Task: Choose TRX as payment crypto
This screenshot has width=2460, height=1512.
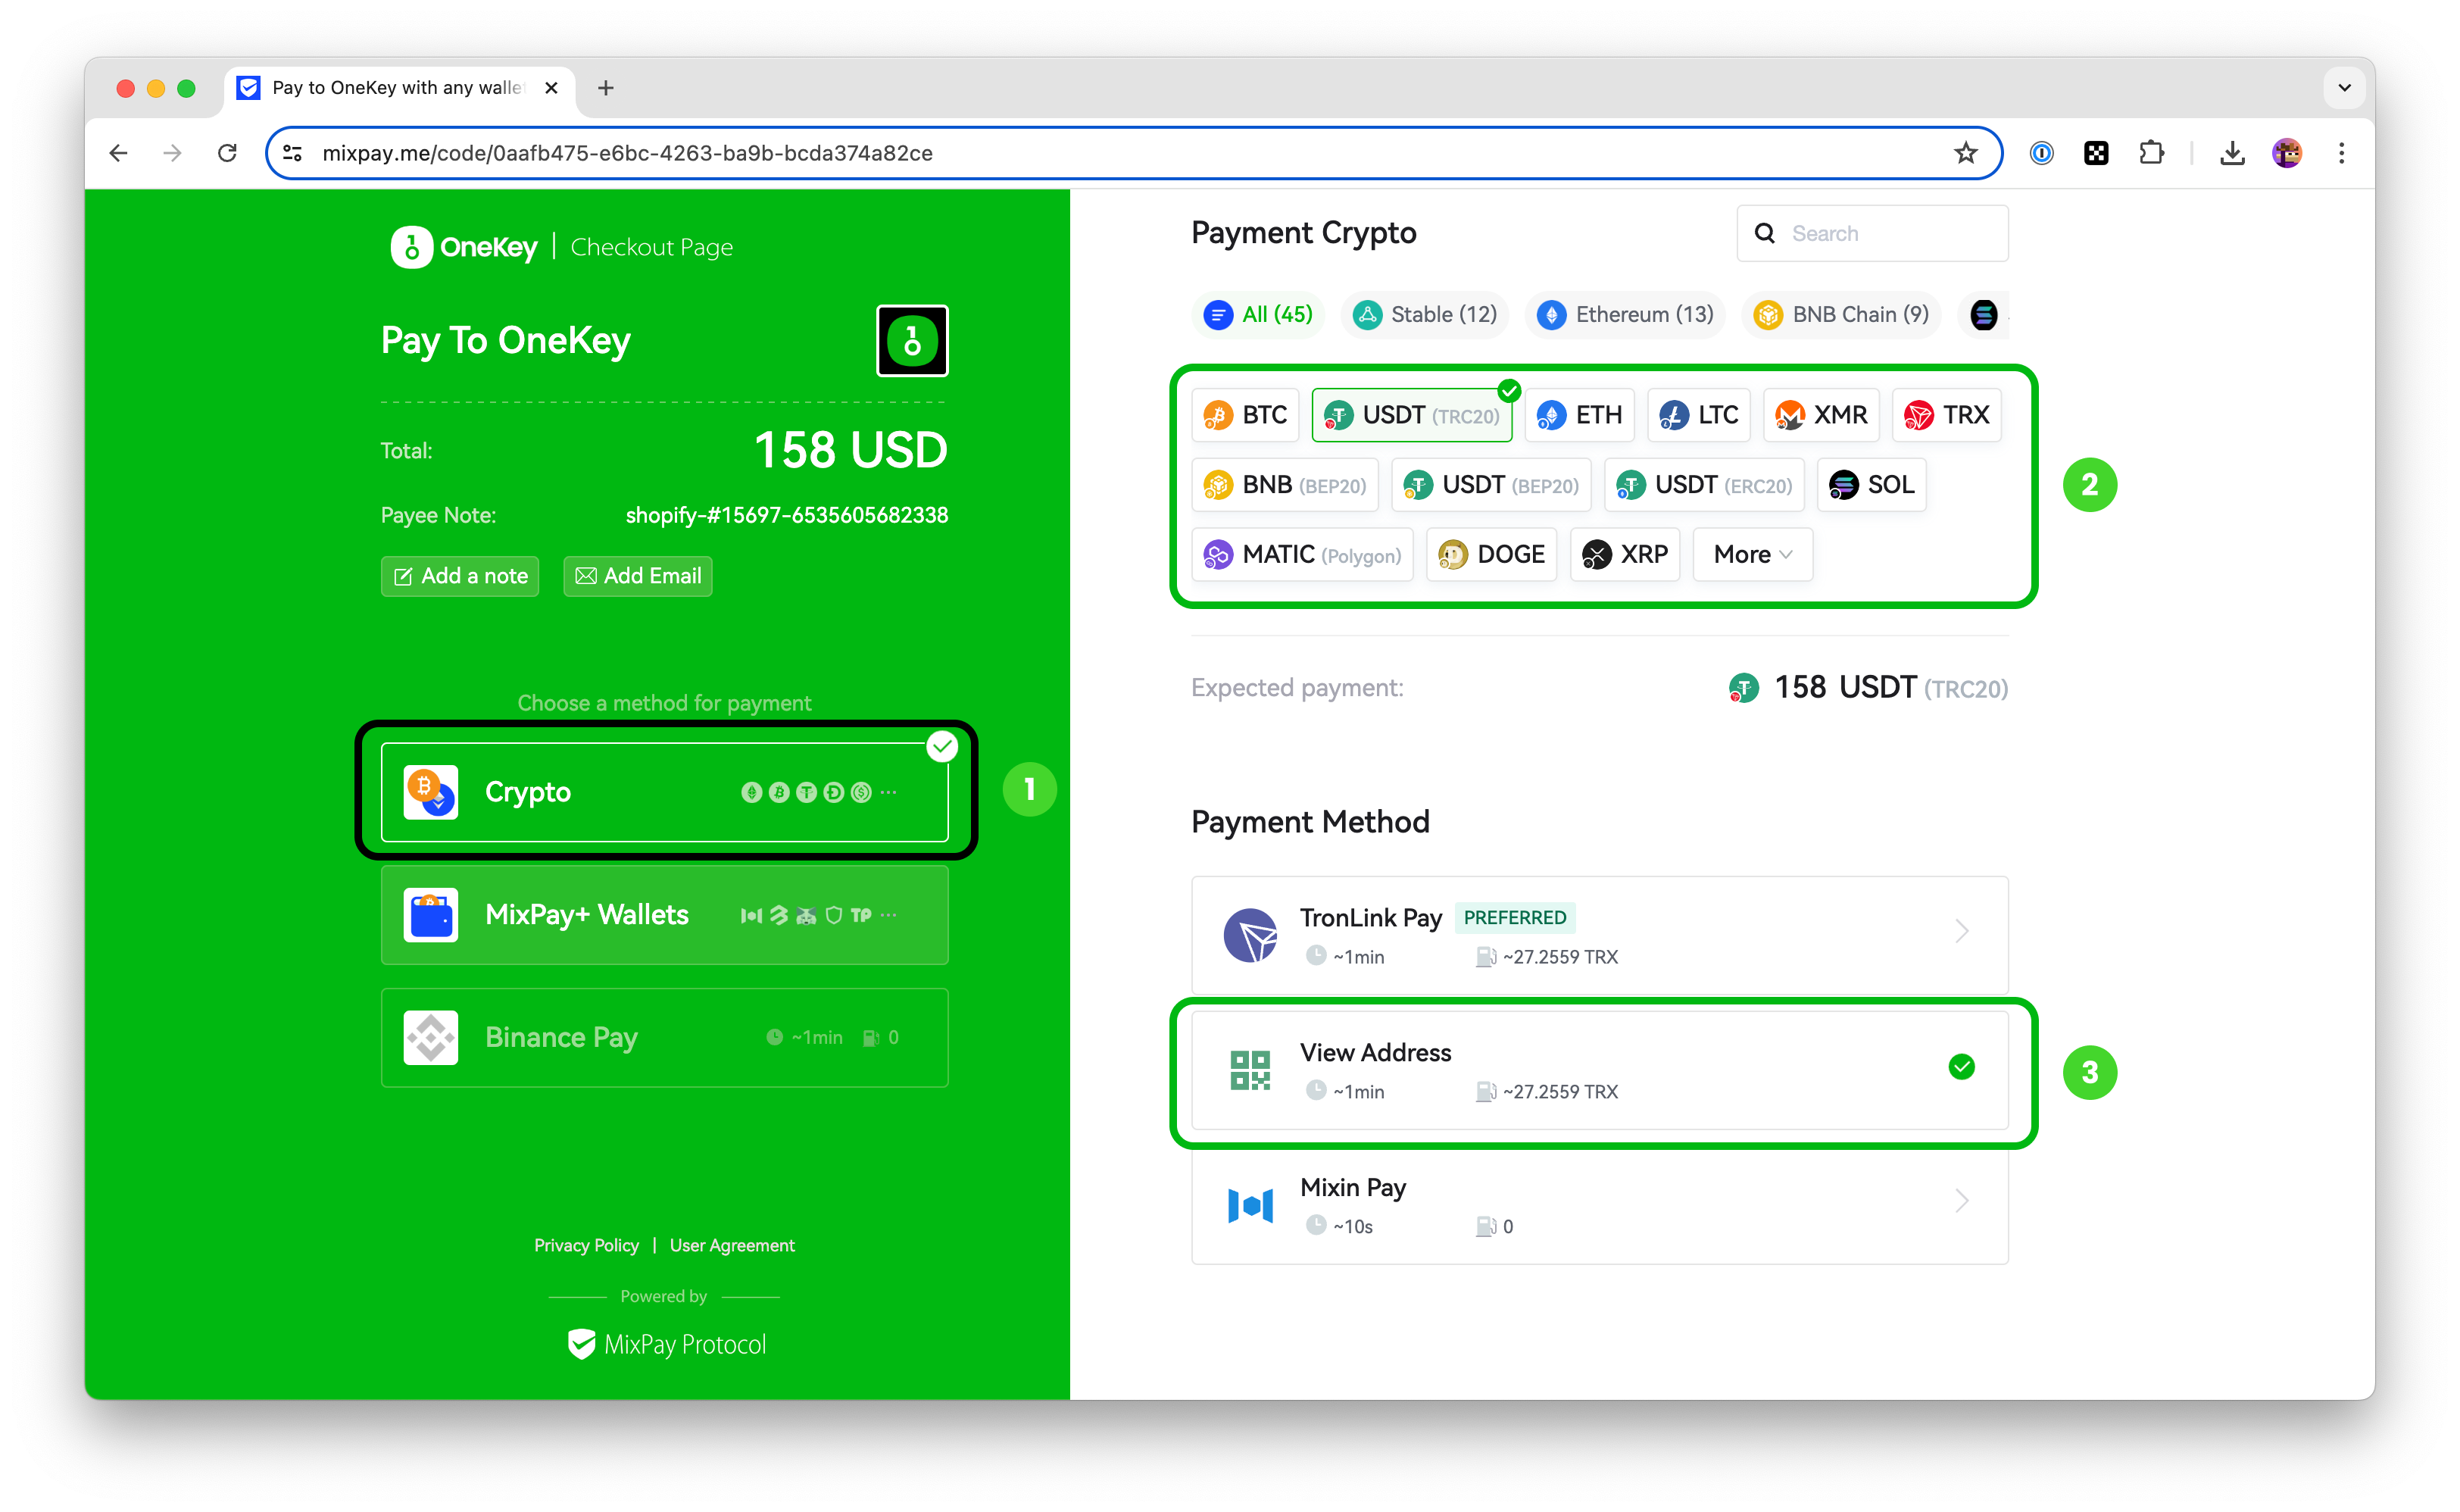Action: tap(1946, 415)
